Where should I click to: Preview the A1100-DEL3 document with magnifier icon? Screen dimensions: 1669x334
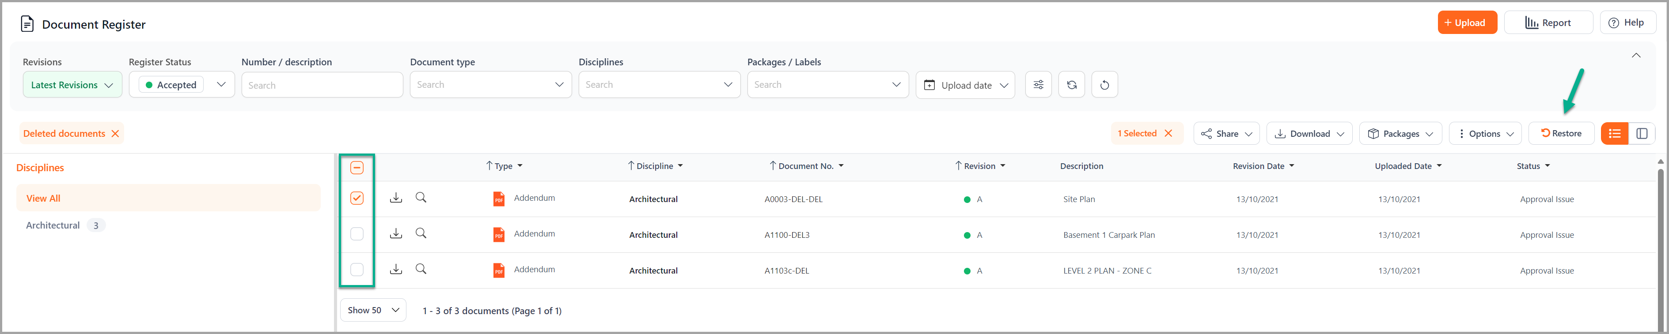point(421,234)
